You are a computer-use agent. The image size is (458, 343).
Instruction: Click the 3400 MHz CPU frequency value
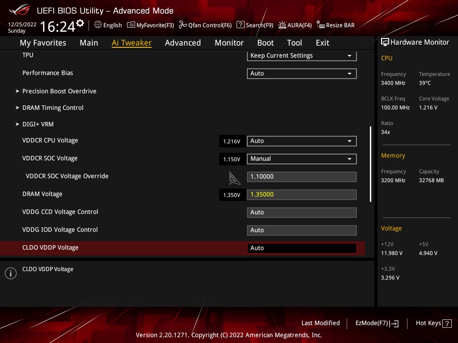393,83
